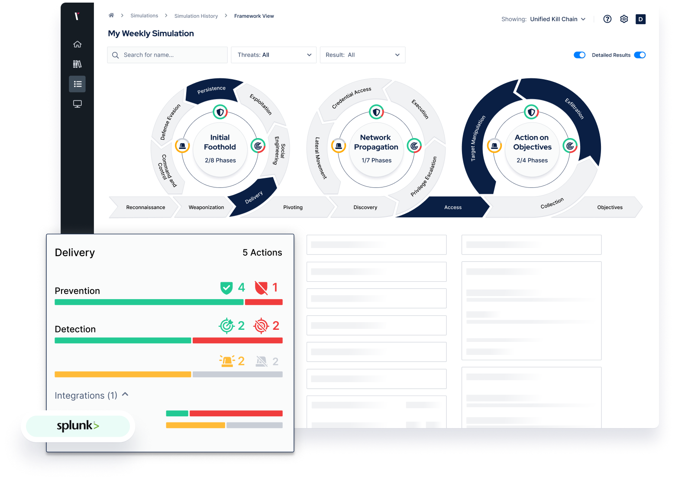675x480 pixels.
Task: Click the green Prevention progress bar
Action: 149,302
